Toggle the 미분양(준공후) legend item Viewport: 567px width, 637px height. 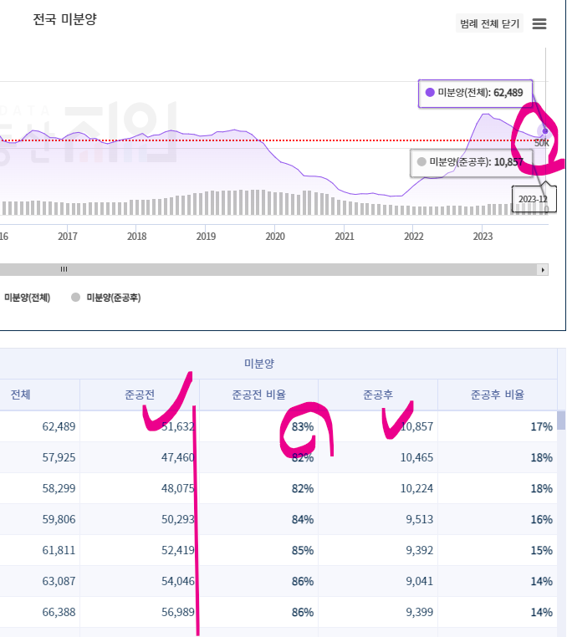pos(106,298)
